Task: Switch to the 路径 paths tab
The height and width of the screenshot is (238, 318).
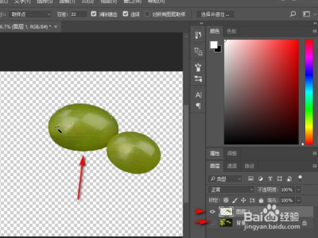Action: [x=249, y=166]
